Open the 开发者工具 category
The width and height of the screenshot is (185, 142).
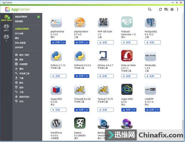click(24, 74)
